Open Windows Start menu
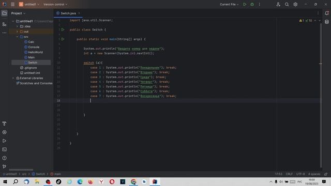 5,181
